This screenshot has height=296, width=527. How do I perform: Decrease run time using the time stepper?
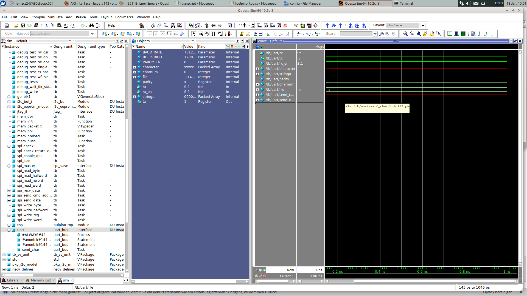click(253, 27)
